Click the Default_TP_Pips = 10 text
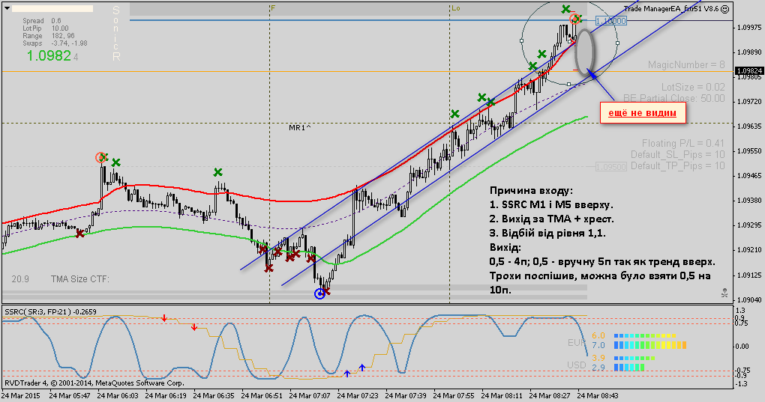 (x=678, y=166)
